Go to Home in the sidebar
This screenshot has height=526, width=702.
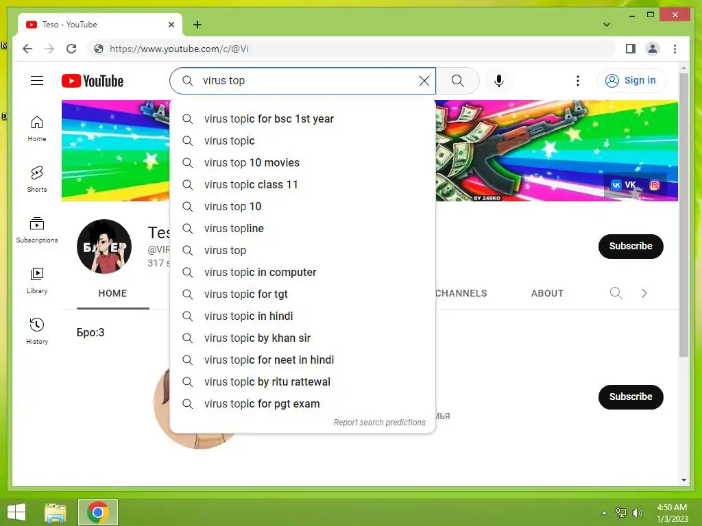click(x=37, y=129)
